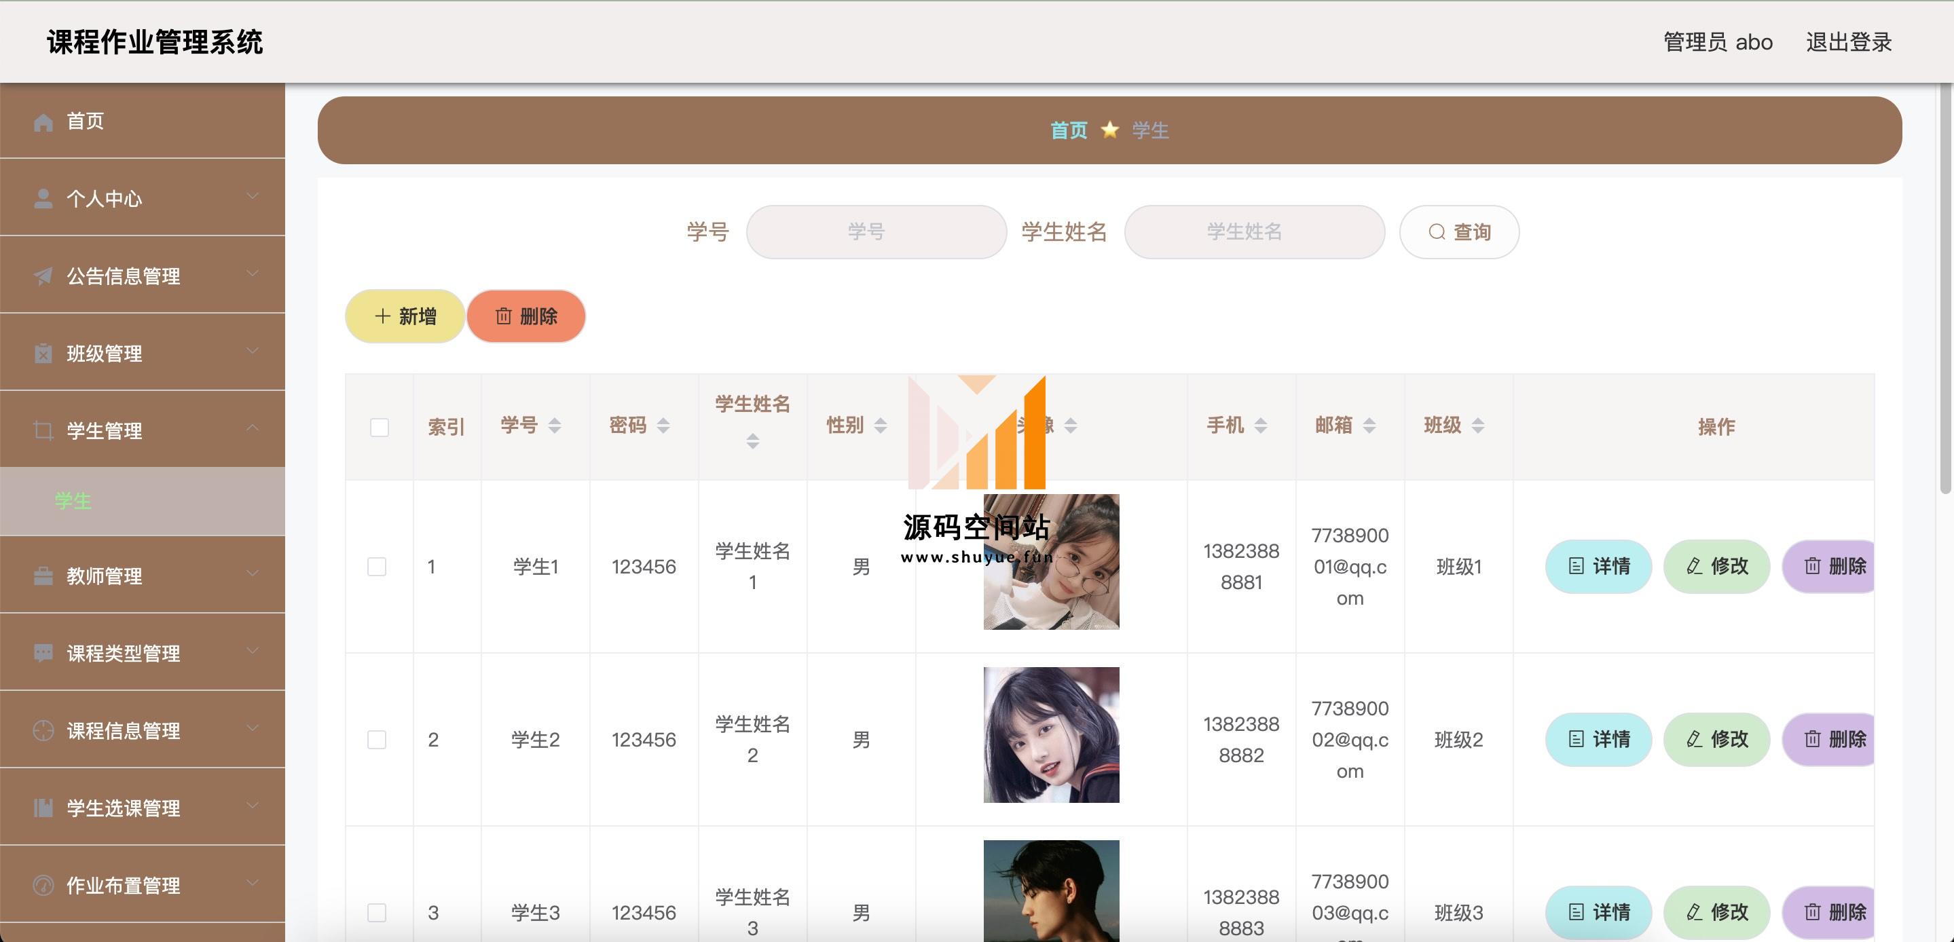Screen dimensions: 1954x942
Task: Open 详情 for 学生2
Action: coord(1598,740)
